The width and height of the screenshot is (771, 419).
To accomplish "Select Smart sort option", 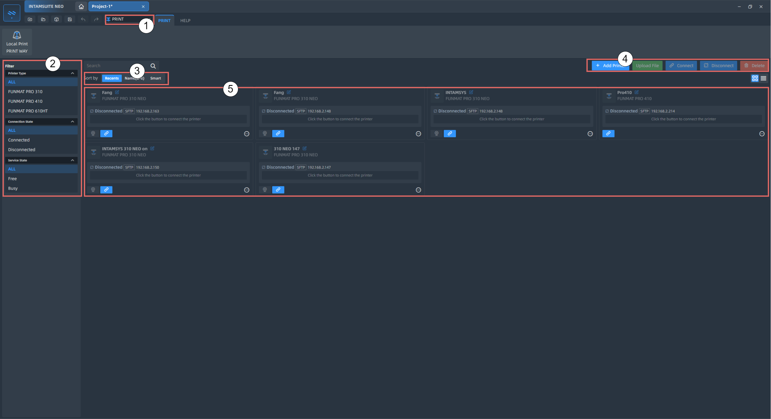I will (155, 78).
